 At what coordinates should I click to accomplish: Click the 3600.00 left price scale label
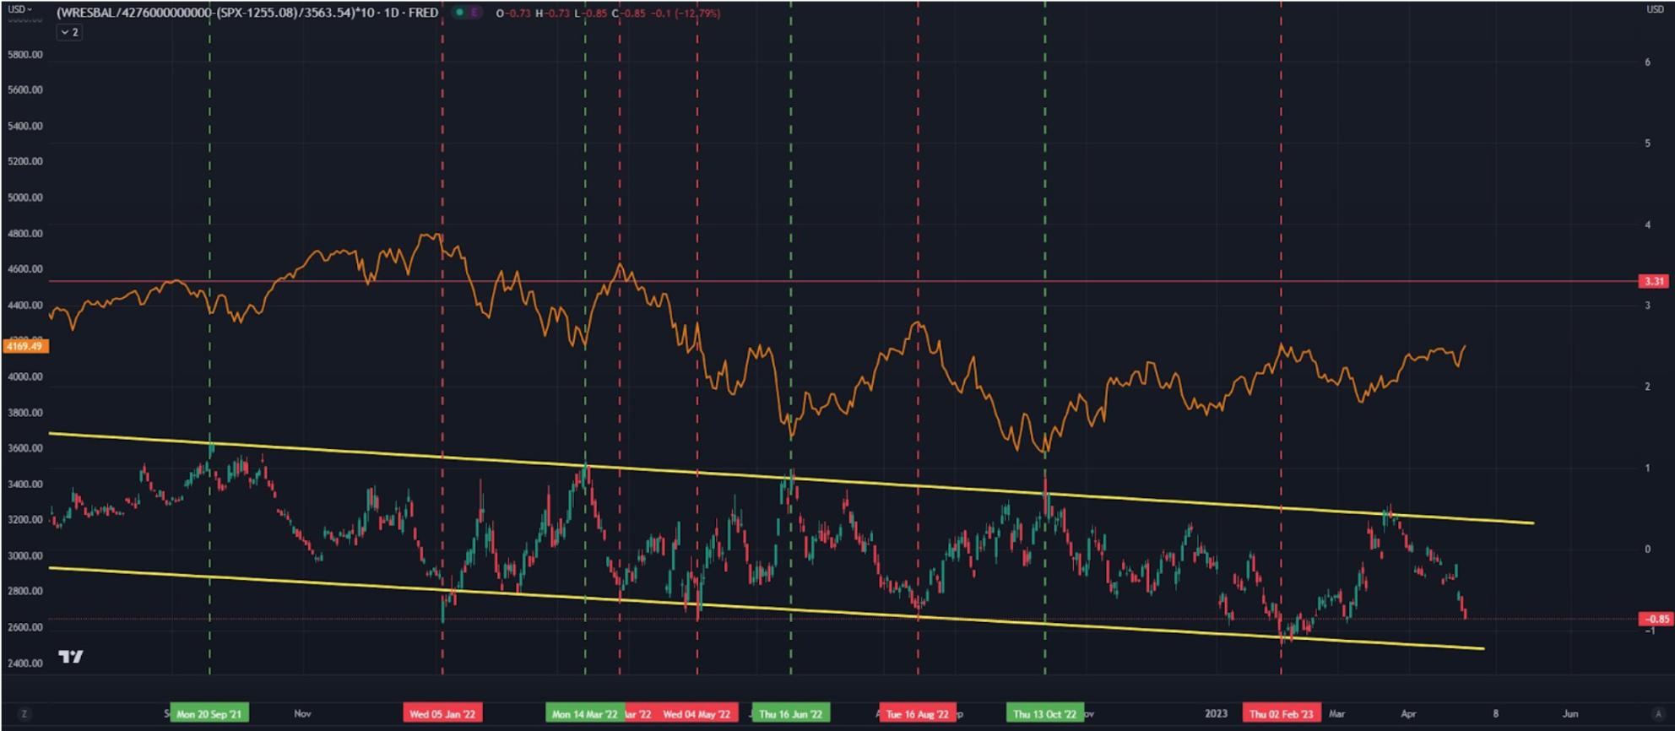(x=24, y=448)
